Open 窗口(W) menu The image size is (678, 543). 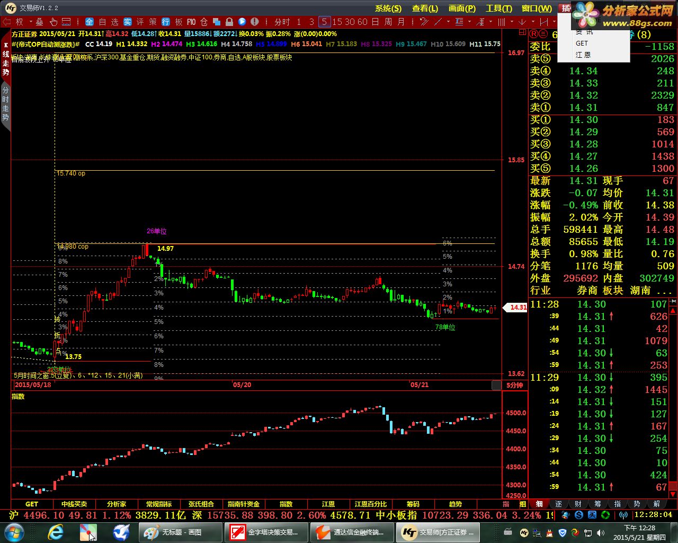click(x=537, y=8)
